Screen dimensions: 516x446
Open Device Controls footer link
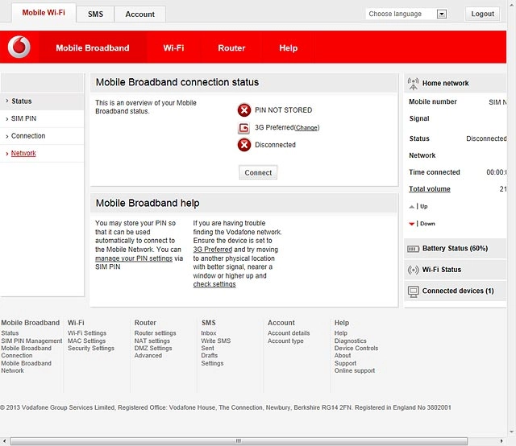click(x=356, y=348)
